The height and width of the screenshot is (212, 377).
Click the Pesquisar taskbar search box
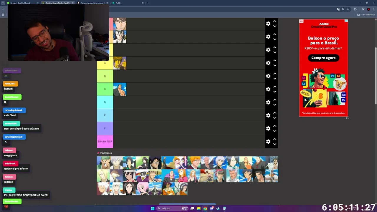tap(172, 208)
